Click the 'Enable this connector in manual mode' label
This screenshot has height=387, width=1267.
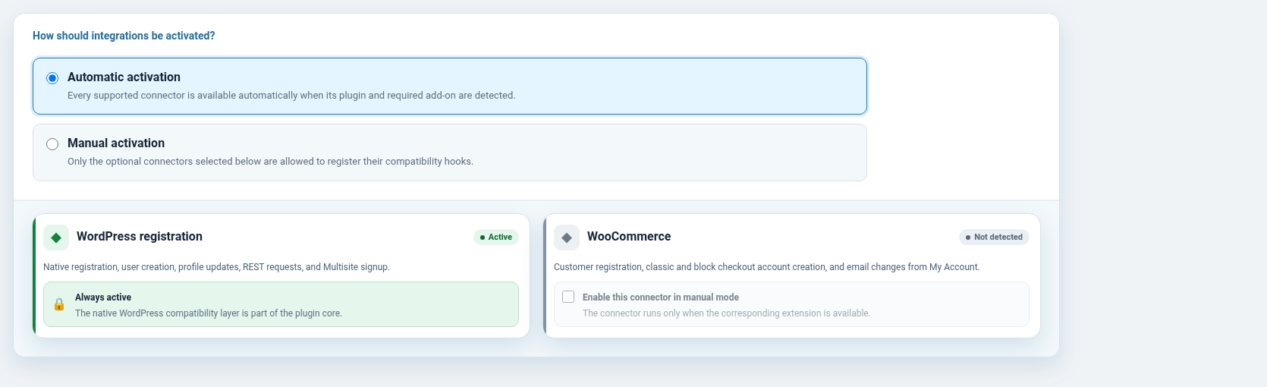click(x=661, y=297)
